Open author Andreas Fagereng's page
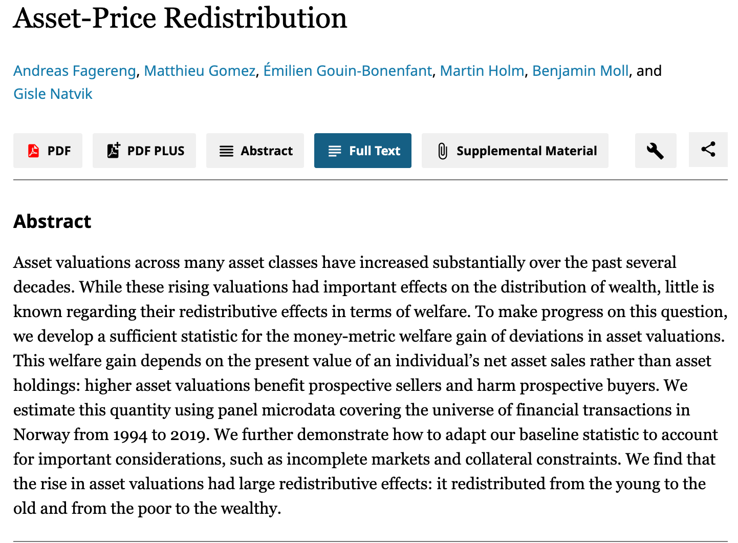Screen dimensions: 738x543 (75, 71)
